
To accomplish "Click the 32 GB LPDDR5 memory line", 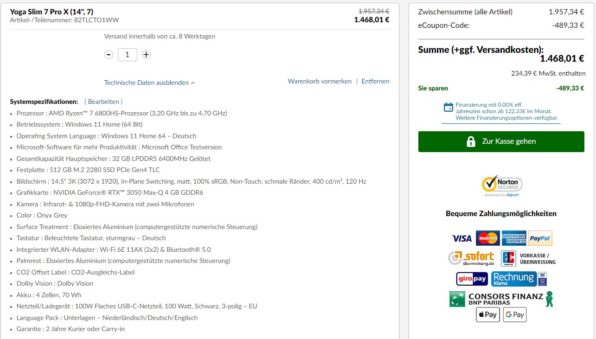I will (113, 159).
